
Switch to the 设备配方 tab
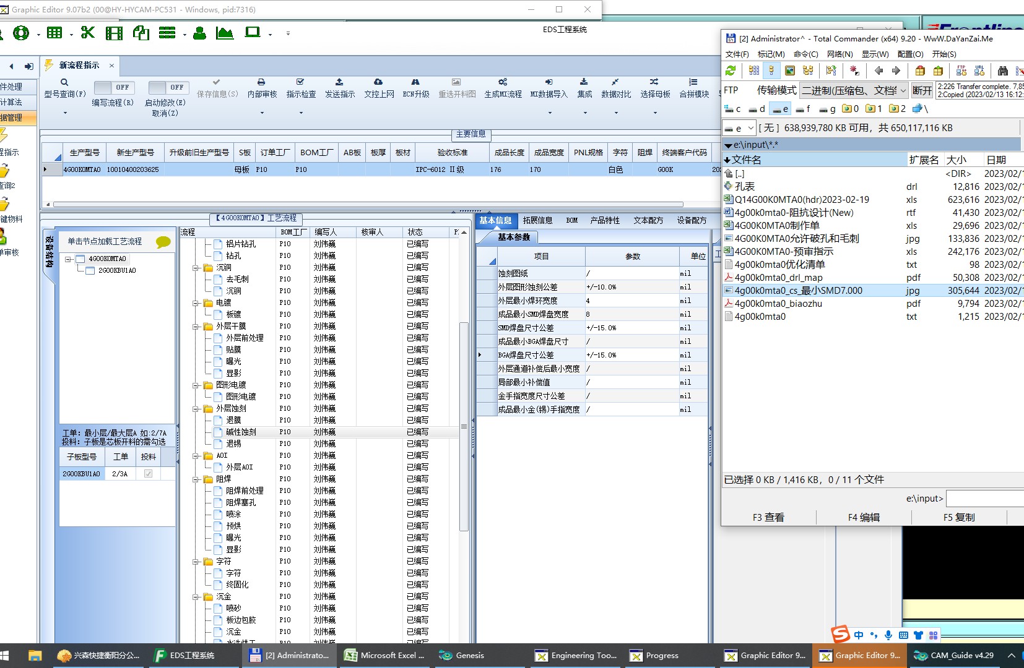pos(692,220)
